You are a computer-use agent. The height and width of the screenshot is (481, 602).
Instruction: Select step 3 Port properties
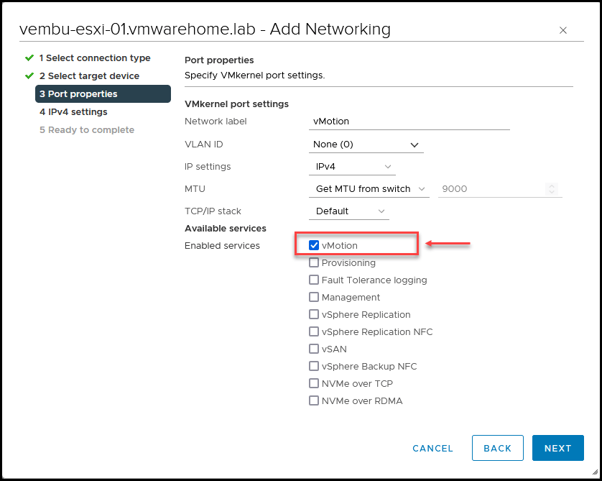pyautogui.click(x=103, y=93)
